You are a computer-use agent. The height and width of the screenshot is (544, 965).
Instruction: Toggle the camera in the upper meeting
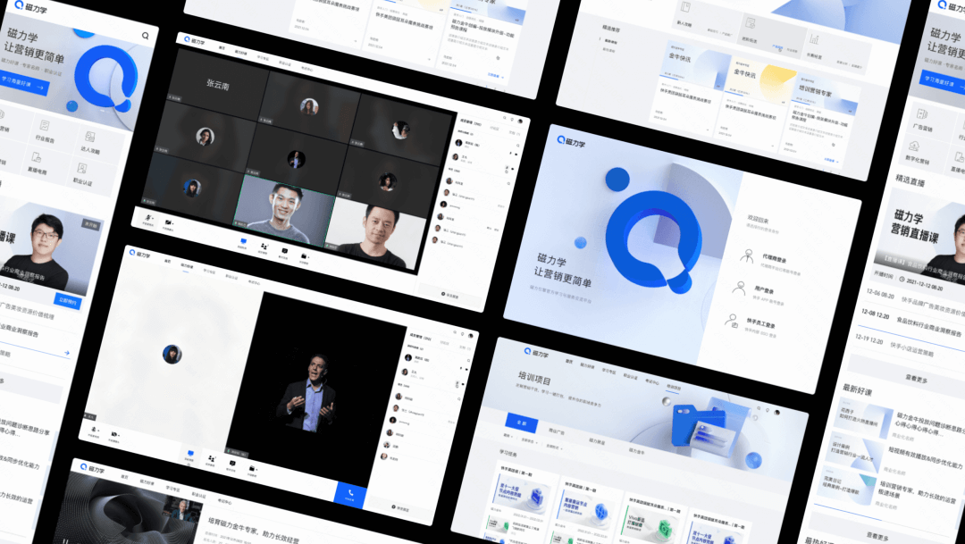168,224
